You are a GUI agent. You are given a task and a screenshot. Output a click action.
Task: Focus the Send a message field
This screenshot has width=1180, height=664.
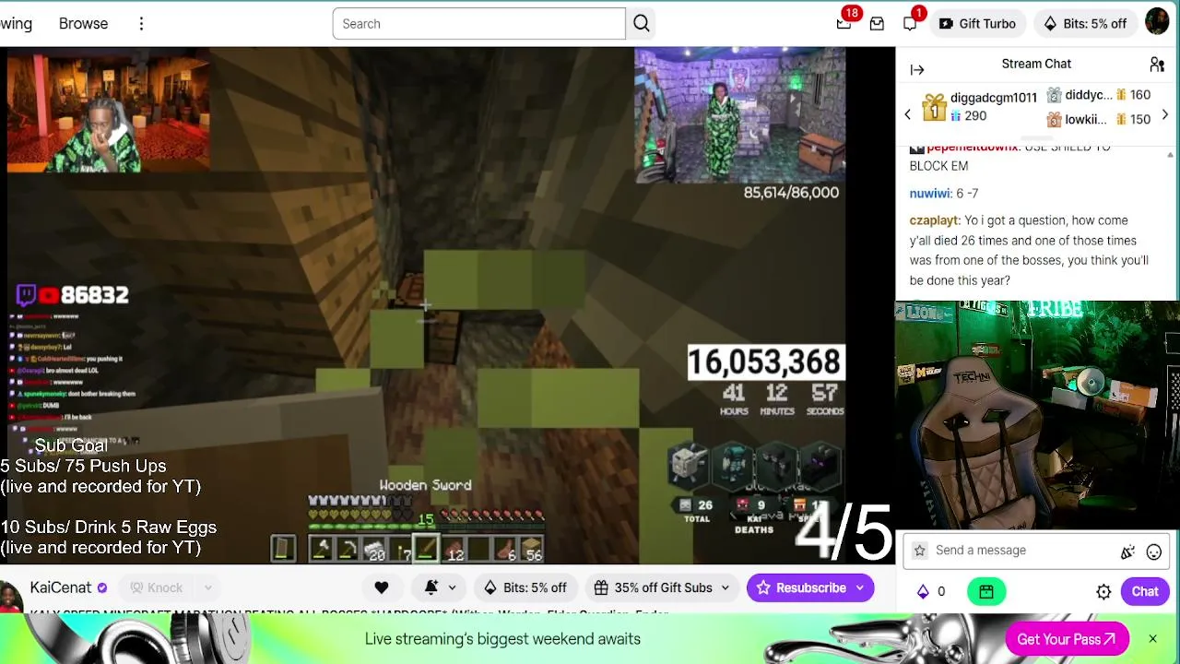pos(1036,551)
